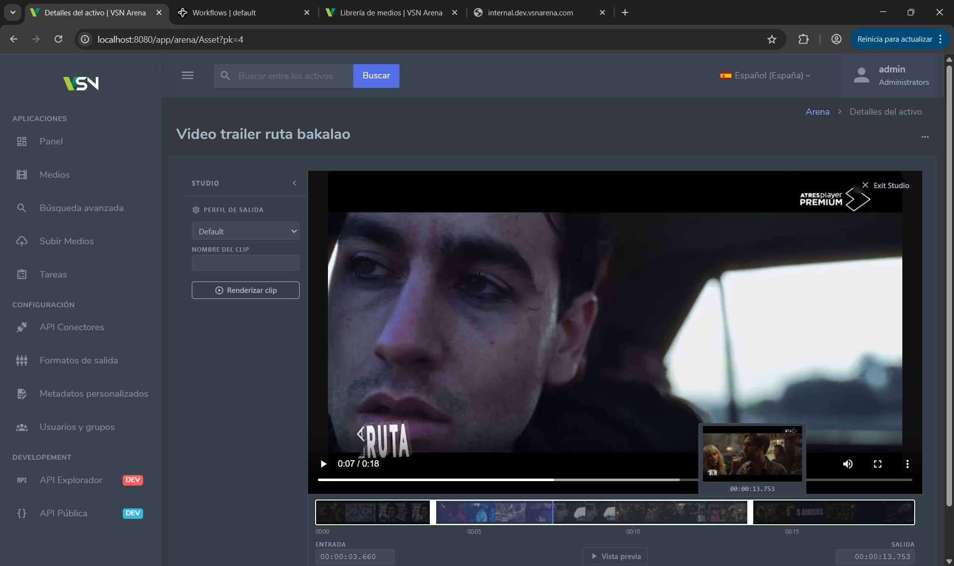Open Medios in the sidebar
The width and height of the screenshot is (954, 566).
coord(55,175)
